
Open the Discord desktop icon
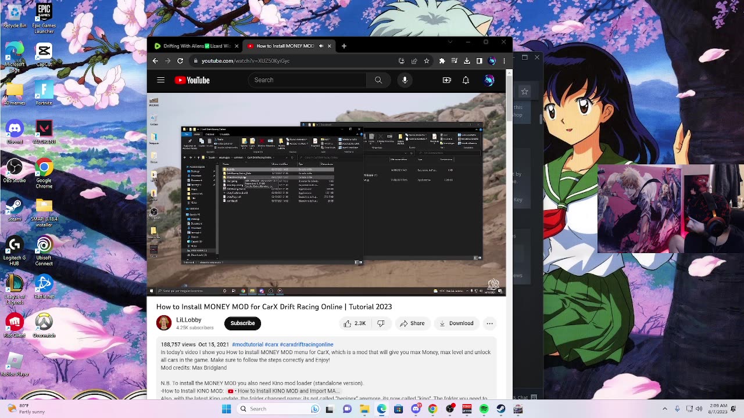pyautogui.click(x=15, y=132)
